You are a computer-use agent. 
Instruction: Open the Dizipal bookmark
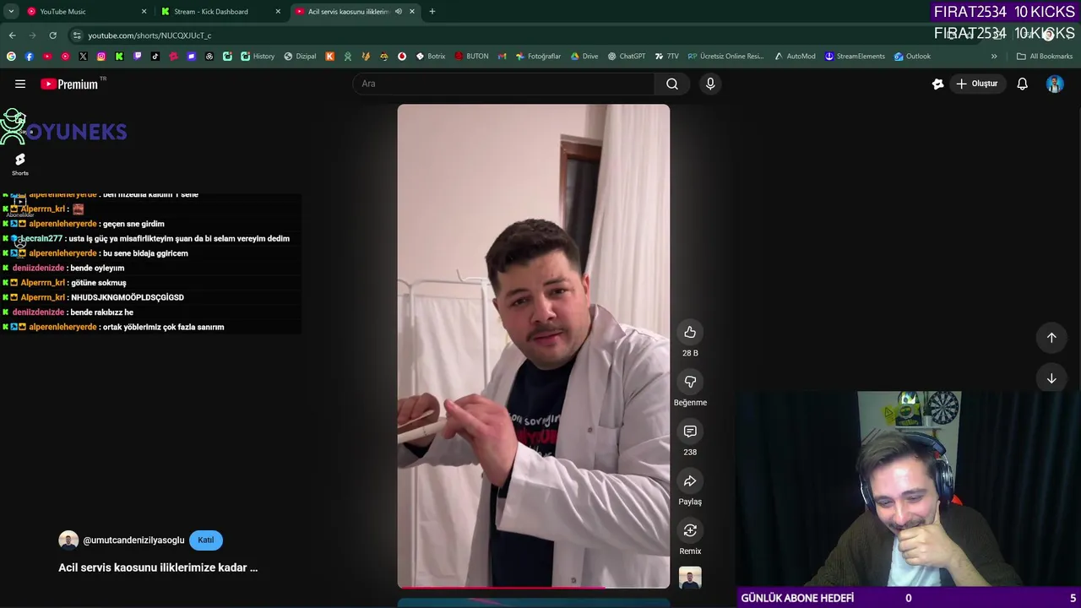[300, 57]
